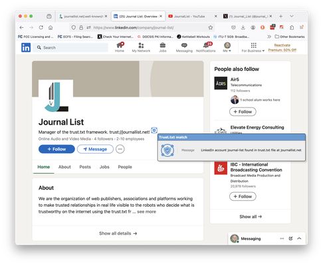
Task: Click the LinkedIn search field
Action: click(71, 48)
